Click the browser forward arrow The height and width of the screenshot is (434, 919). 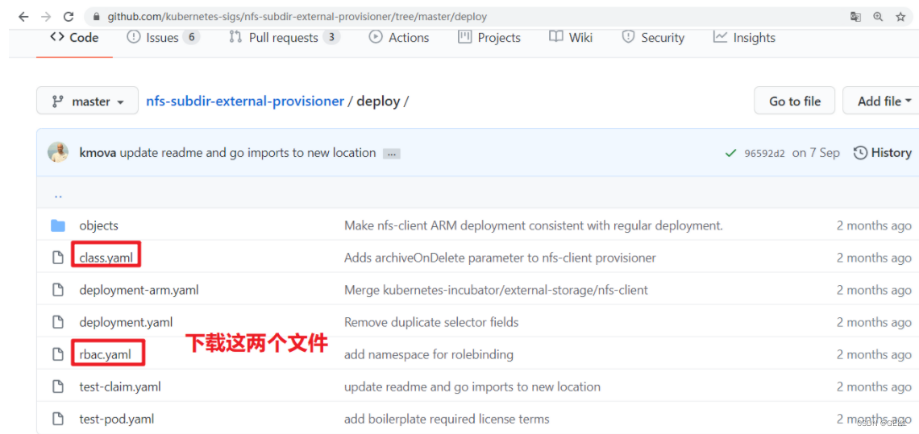coord(46,17)
